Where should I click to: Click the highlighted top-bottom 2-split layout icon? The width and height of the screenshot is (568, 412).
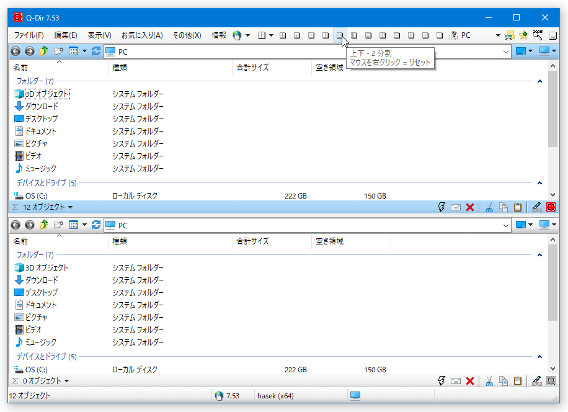340,35
